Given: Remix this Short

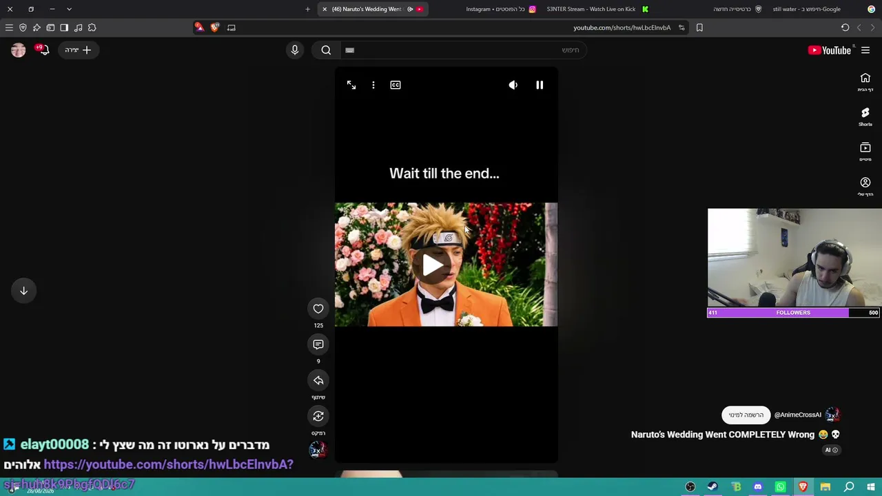Looking at the screenshot, I should pos(318,416).
